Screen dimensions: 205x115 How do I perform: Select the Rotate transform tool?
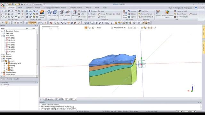(x=92, y=14)
